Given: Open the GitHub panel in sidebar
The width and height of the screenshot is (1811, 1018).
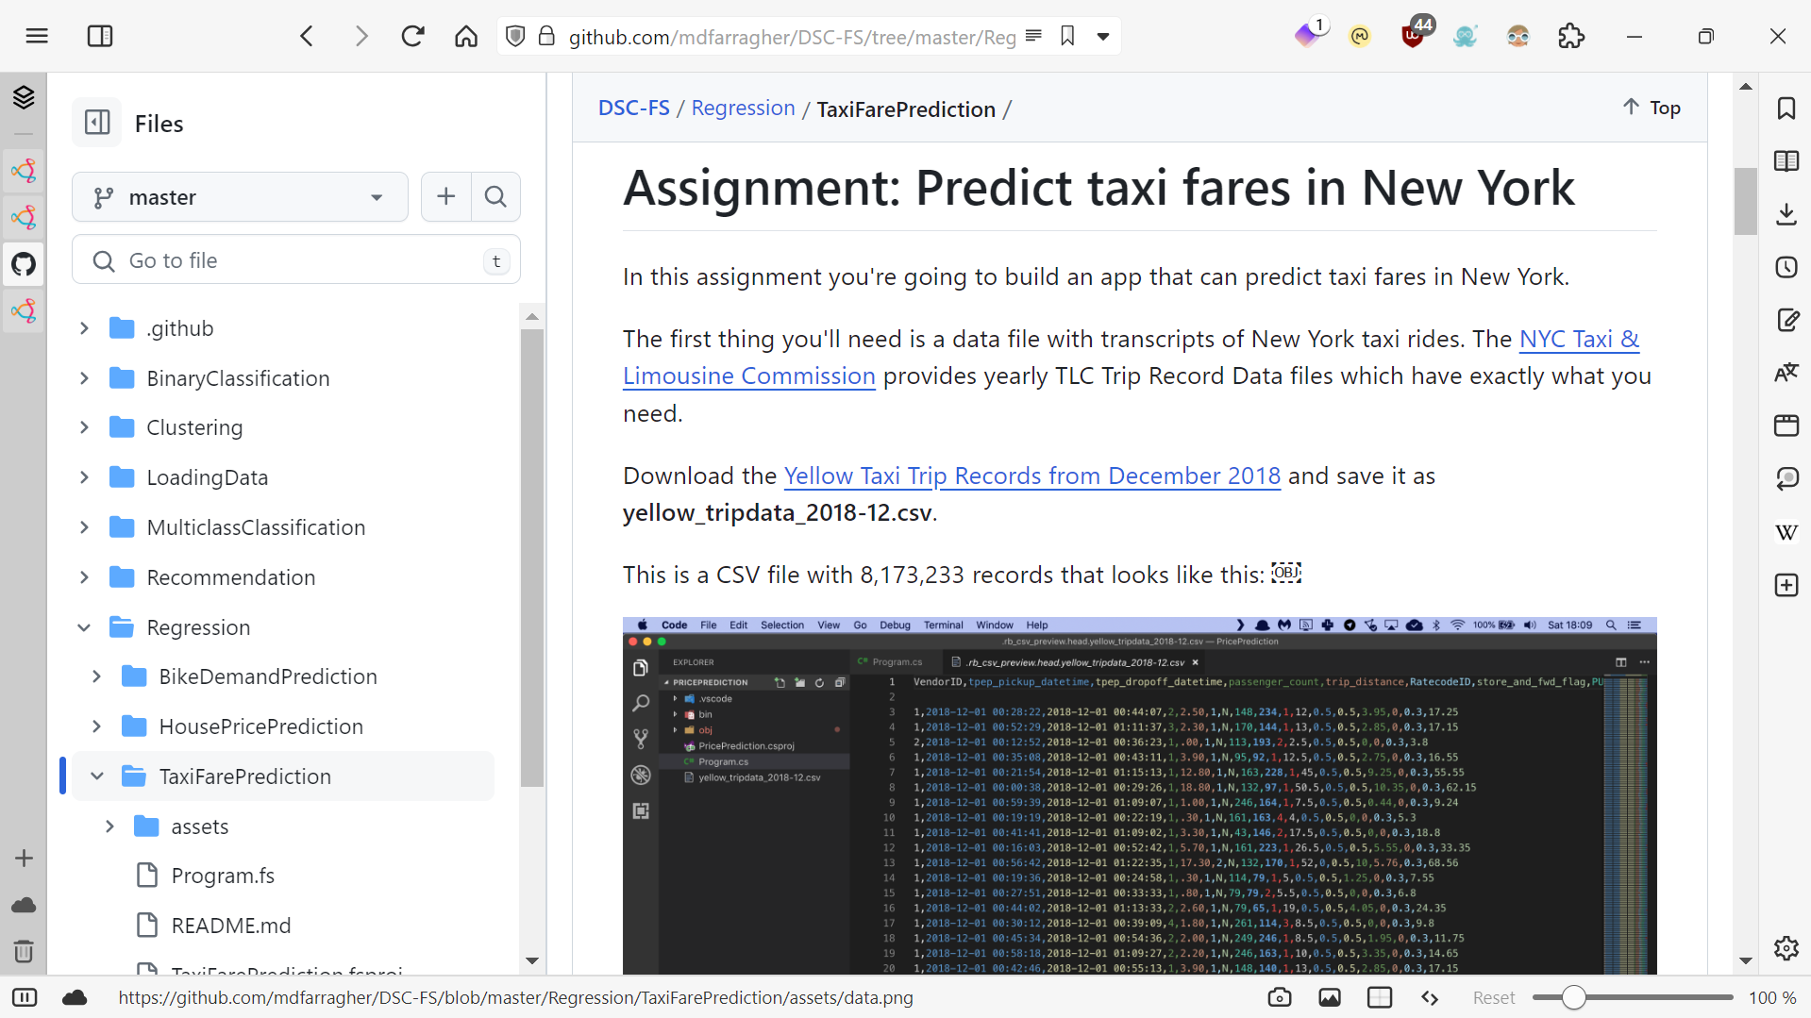Looking at the screenshot, I should pos(24,264).
